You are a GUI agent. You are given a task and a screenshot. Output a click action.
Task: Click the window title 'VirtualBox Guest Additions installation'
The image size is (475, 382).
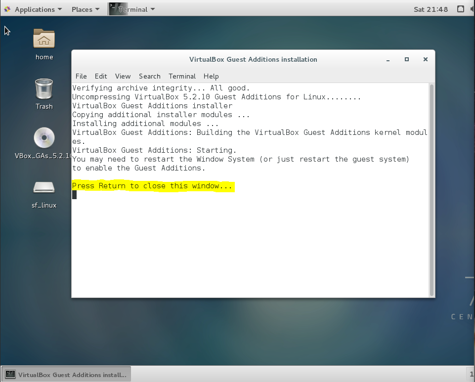[x=253, y=59]
